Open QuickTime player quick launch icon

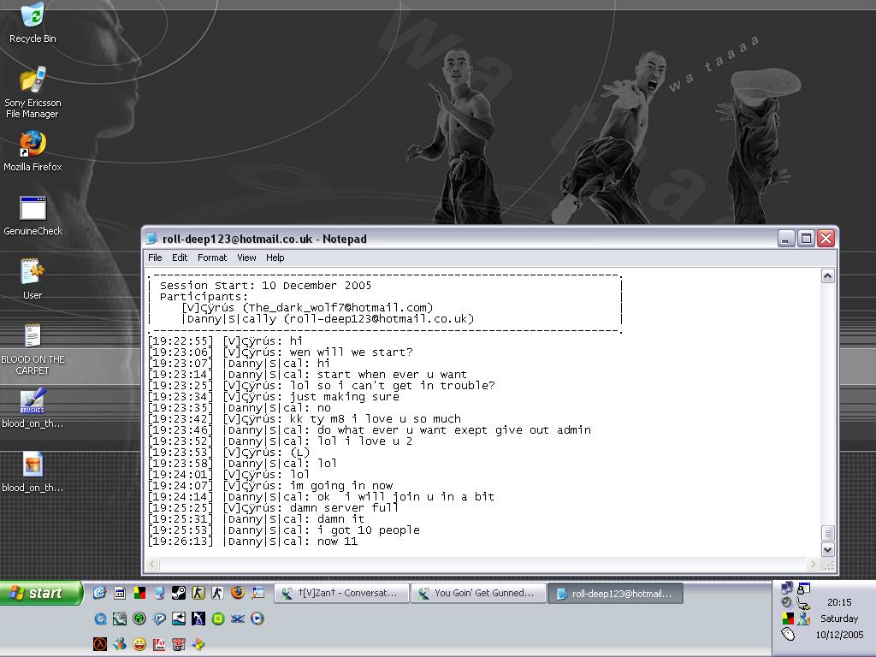(x=101, y=619)
